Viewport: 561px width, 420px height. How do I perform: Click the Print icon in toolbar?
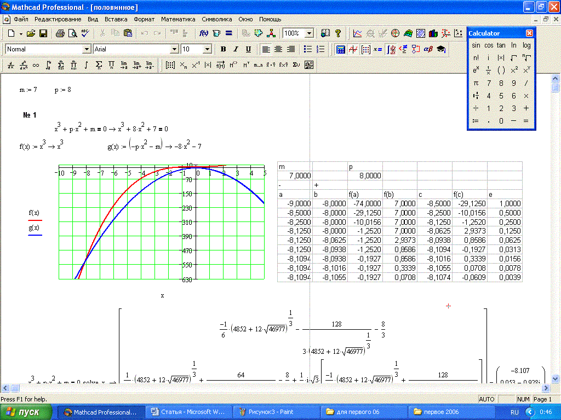[60, 33]
